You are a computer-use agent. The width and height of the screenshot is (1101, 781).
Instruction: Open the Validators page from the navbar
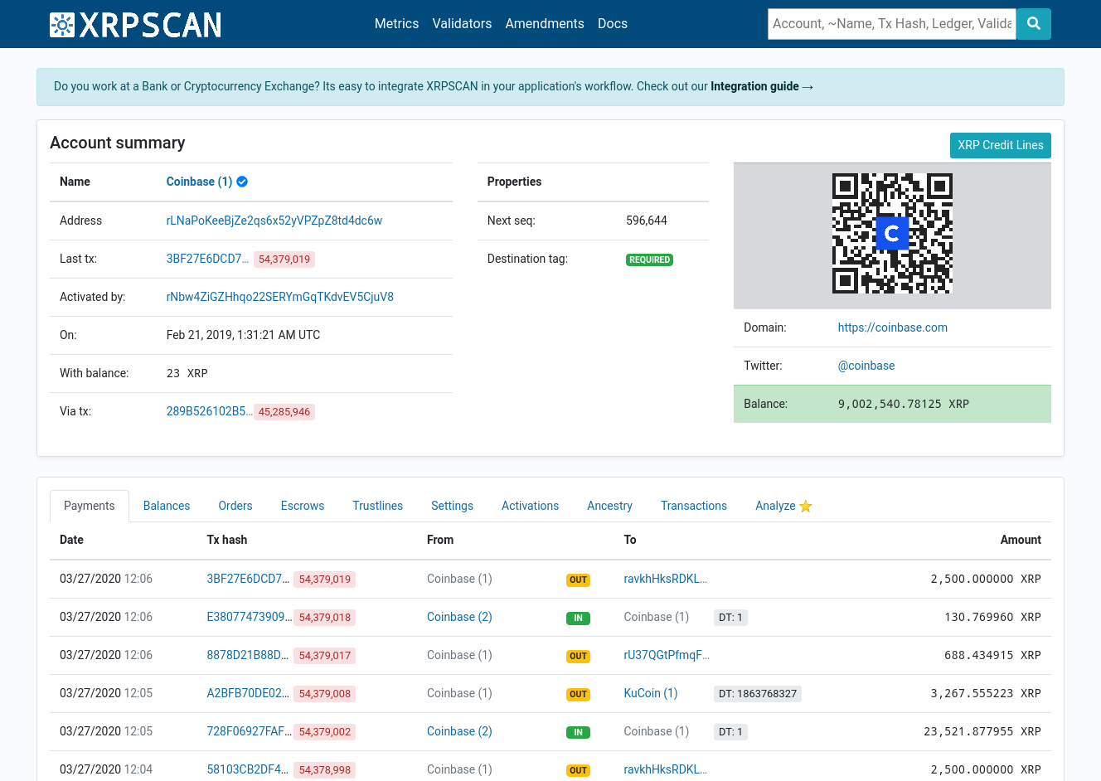[x=462, y=23]
